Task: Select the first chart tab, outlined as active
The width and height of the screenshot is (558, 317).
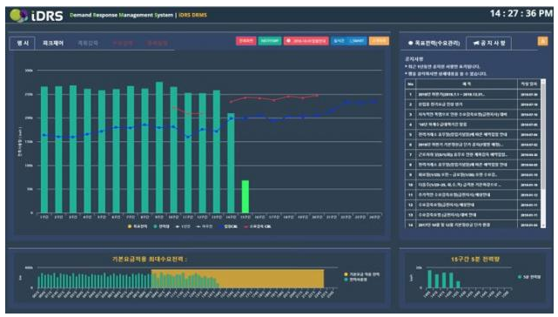Action: point(23,43)
